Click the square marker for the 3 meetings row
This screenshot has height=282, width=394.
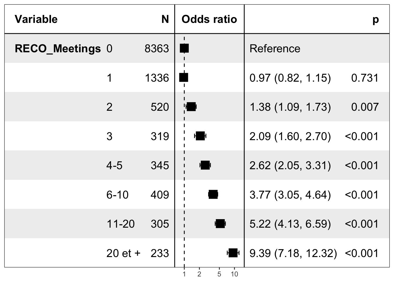(x=200, y=136)
